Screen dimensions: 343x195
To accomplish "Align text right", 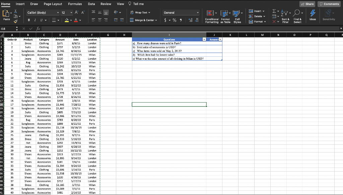I will pos(106,20).
